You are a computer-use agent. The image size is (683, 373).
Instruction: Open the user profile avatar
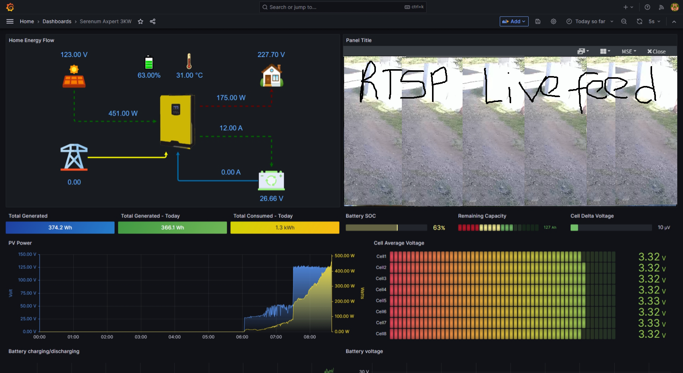(x=675, y=7)
